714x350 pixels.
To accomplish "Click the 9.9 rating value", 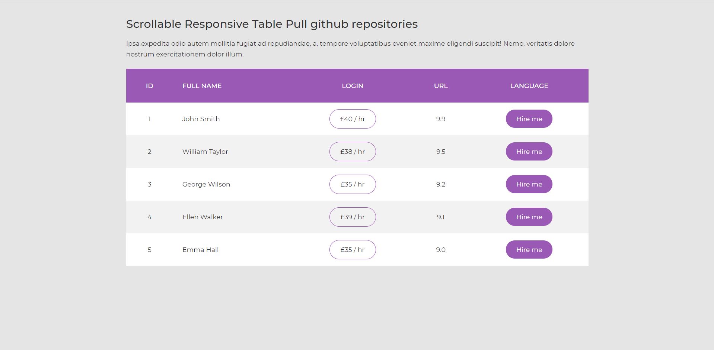I will point(440,119).
